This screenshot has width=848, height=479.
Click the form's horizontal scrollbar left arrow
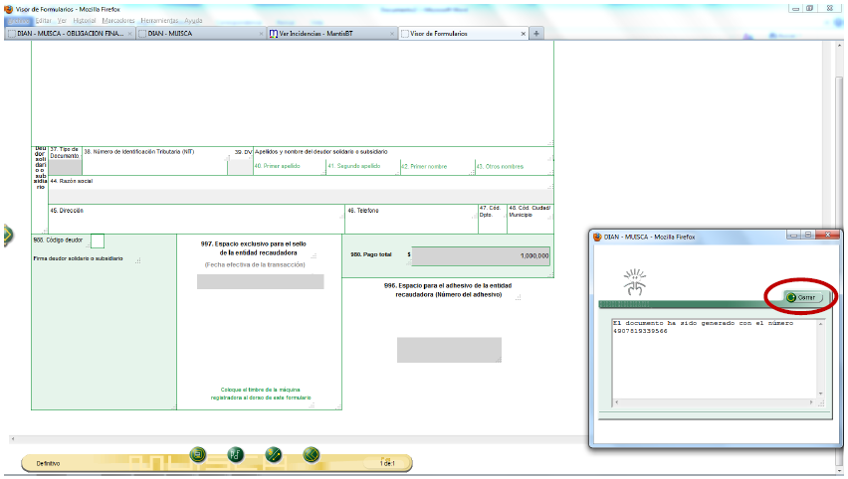13,439
